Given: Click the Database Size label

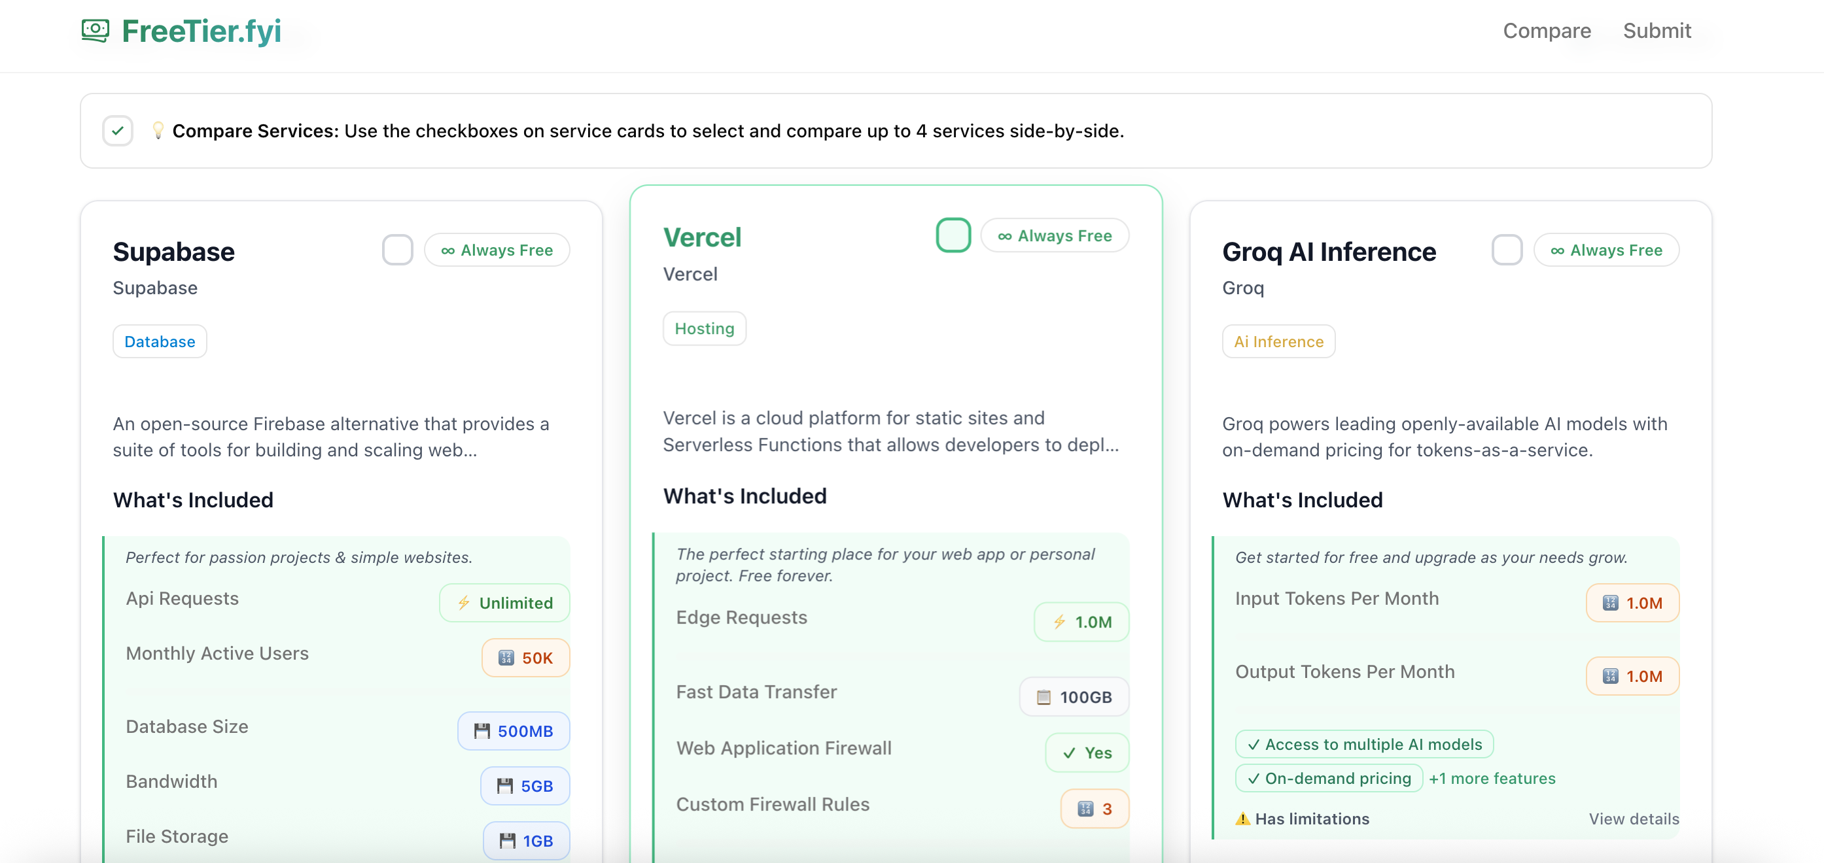Looking at the screenshot, I should pos(187,726).
